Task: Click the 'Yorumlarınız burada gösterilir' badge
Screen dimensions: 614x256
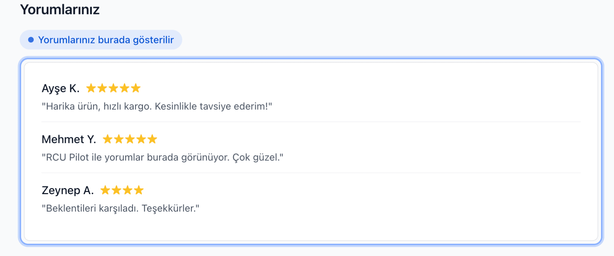Action: pos(101,40)
